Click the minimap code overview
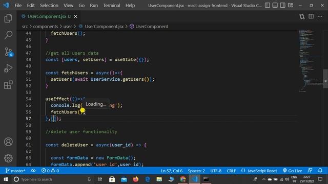This screenshot has height=184, width=328. point(311,60)
